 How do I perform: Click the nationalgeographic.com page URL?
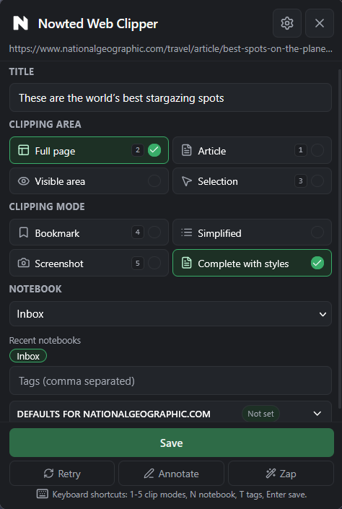(x=170, y=48)
